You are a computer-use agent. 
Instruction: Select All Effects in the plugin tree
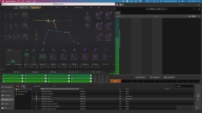pyautogui.click(x=21, y=94)
